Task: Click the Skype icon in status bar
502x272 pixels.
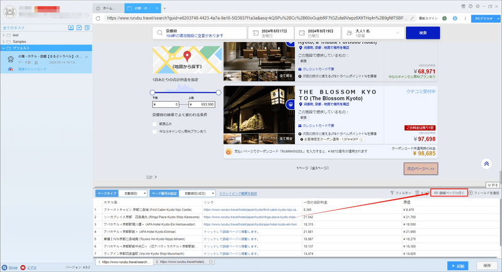Action: click(x=4, y=267)
